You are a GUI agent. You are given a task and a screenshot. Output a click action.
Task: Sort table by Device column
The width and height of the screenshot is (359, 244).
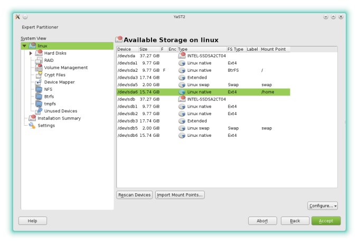click(127, 49)
